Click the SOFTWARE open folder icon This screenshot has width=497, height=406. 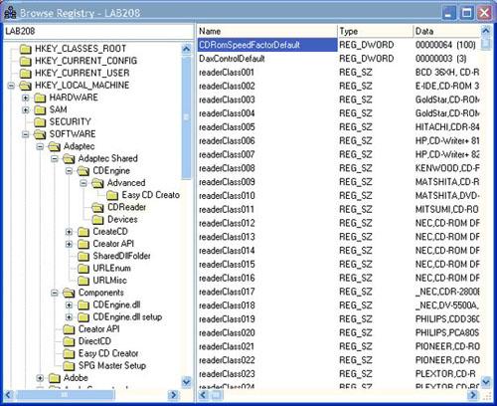pos(40,134)
